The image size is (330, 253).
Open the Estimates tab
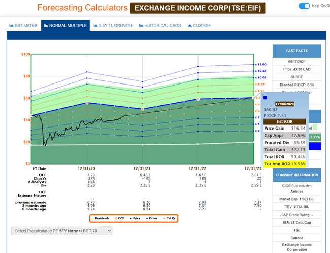tap(23, 25)
